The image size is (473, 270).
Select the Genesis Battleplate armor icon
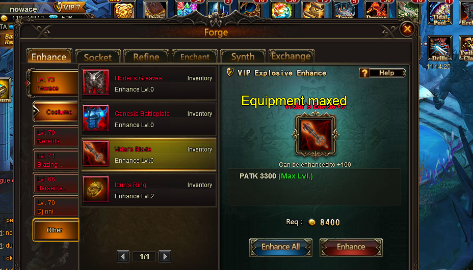point(96,117)
